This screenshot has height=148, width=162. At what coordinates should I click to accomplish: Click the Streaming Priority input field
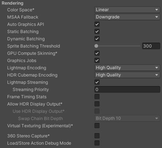[127, 90]
